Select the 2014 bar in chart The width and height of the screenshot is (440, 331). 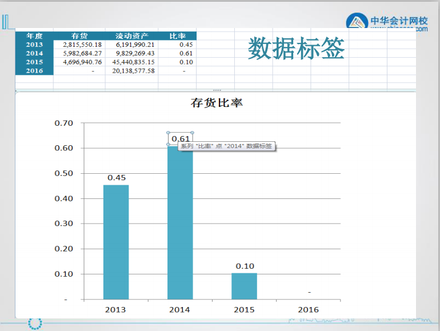click(180, 222)
